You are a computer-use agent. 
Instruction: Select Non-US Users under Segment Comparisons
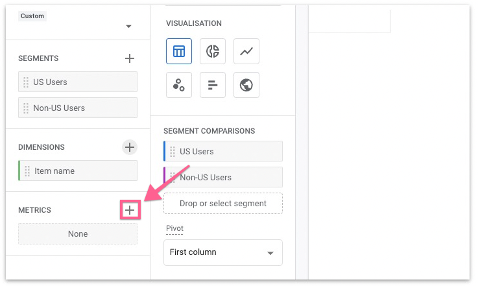(223, 177)
